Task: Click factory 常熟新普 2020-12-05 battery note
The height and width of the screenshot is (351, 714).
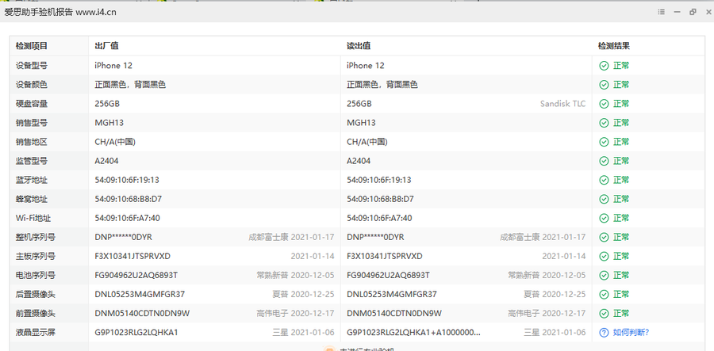Action: tap(295, 276)
